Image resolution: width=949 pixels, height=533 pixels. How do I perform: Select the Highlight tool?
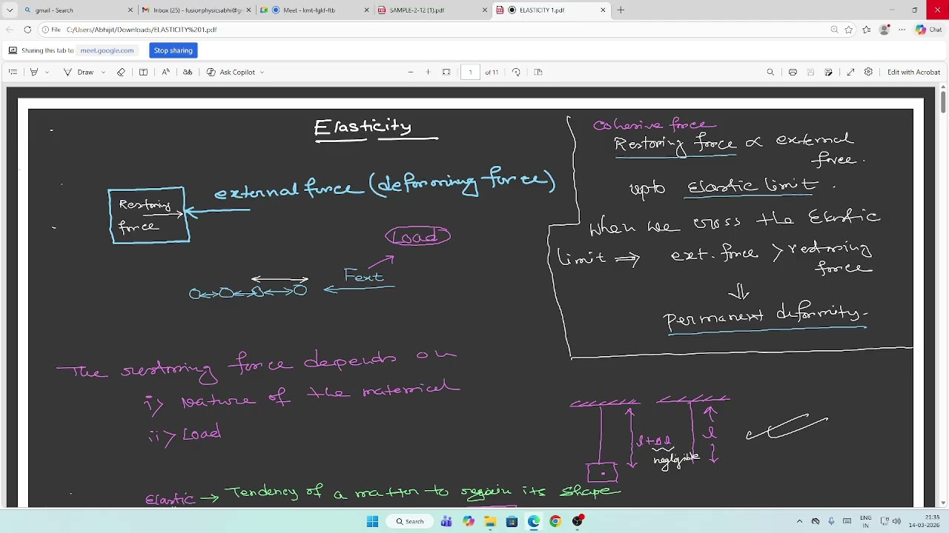[33, 72]
